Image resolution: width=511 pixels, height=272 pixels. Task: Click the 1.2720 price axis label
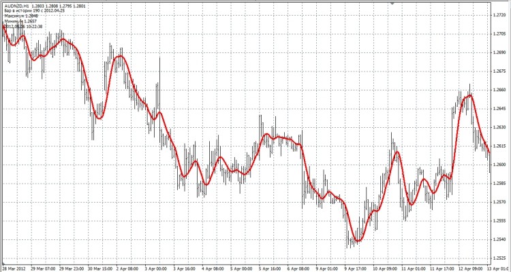click(x=499, y=15)
